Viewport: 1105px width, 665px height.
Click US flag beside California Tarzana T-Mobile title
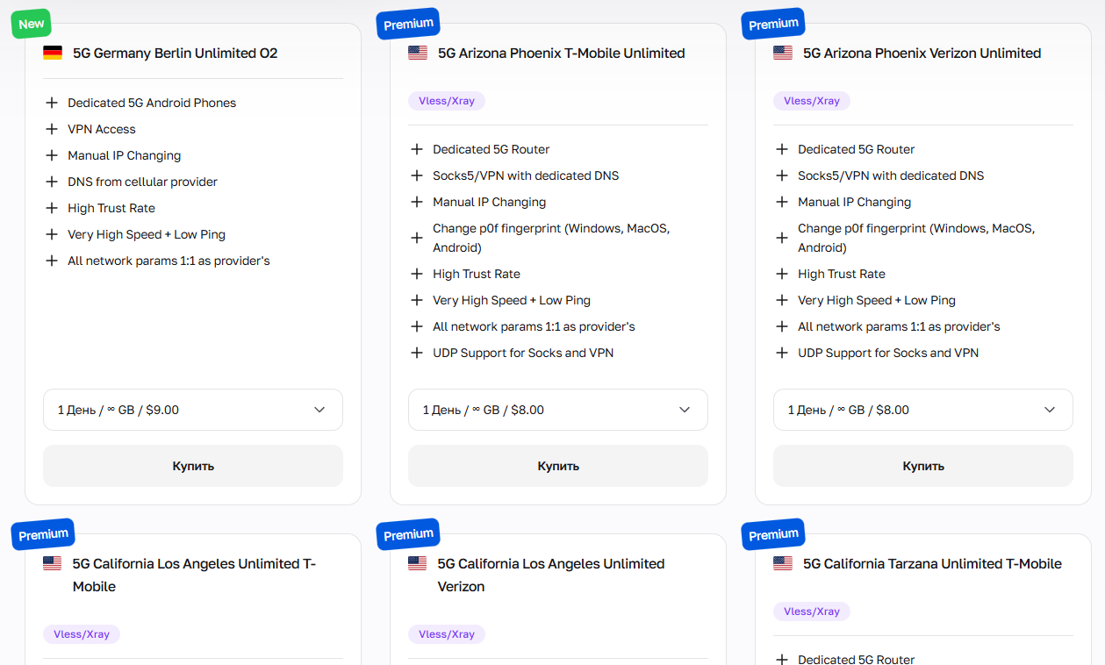point(783,563)
